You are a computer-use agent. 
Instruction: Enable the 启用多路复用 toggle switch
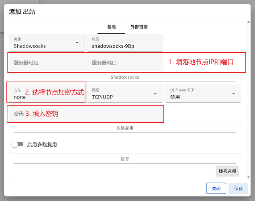tap(17, 144)
